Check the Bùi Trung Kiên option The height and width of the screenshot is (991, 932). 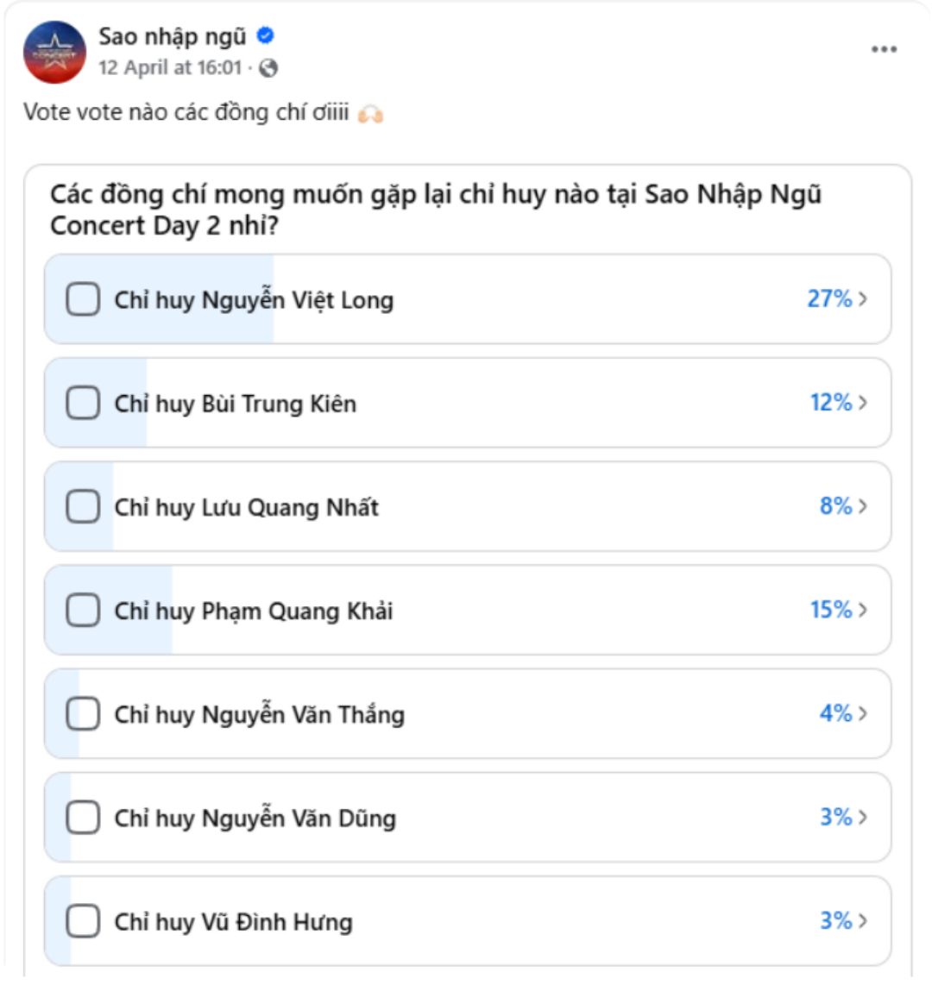[83, 403]
